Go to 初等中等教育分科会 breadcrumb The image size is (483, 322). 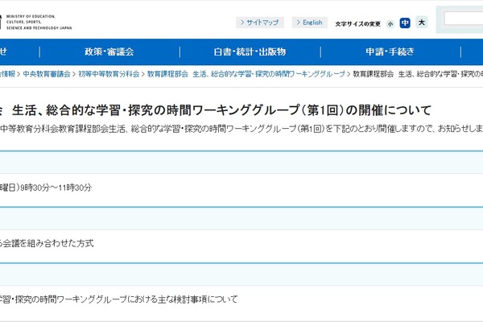pyautogui.click(x=109, y=74)
